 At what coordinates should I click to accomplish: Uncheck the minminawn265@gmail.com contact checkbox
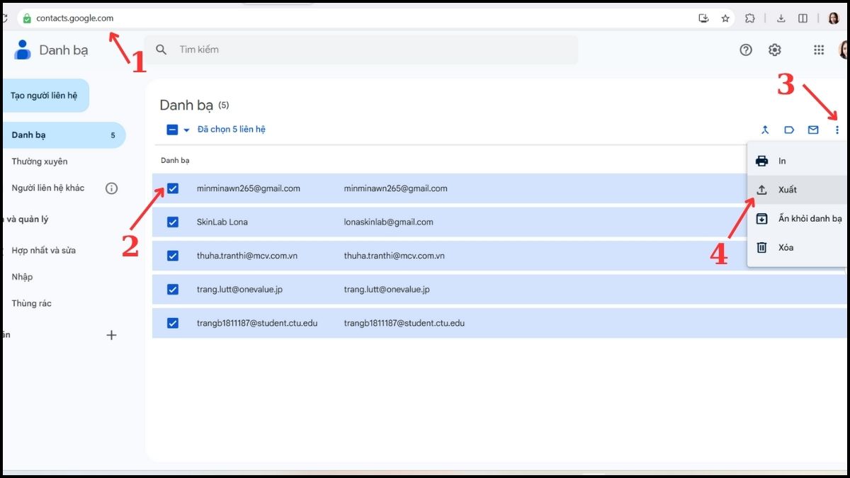point(173,188)
